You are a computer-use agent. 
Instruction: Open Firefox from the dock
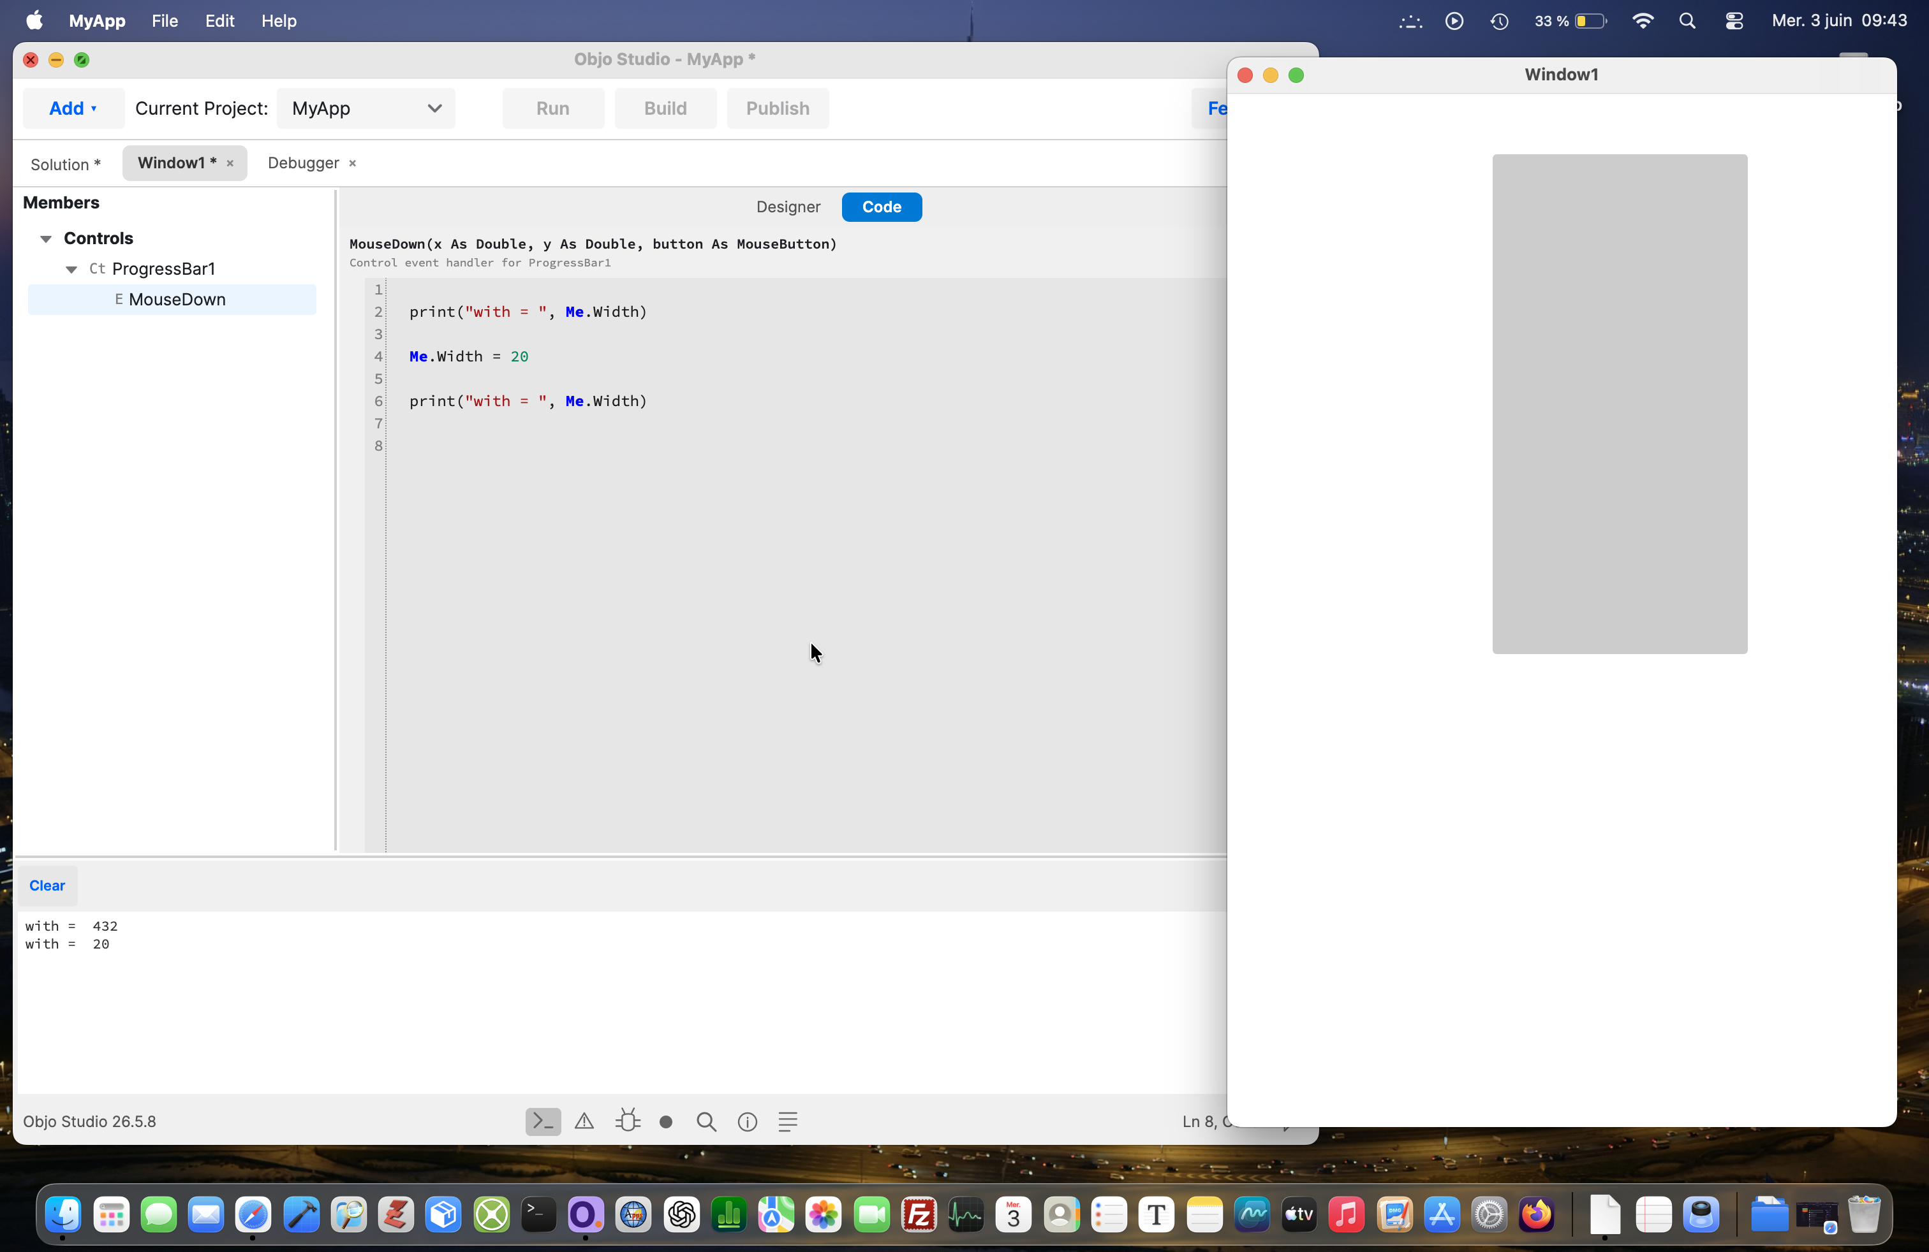point(1537,1214)
